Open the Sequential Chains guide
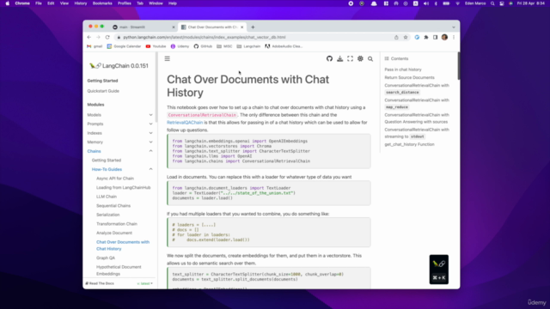 coord(113,206)
